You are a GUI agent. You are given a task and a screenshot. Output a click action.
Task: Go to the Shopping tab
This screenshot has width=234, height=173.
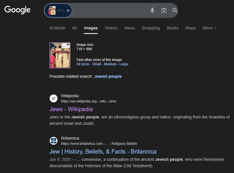point(151,28)
